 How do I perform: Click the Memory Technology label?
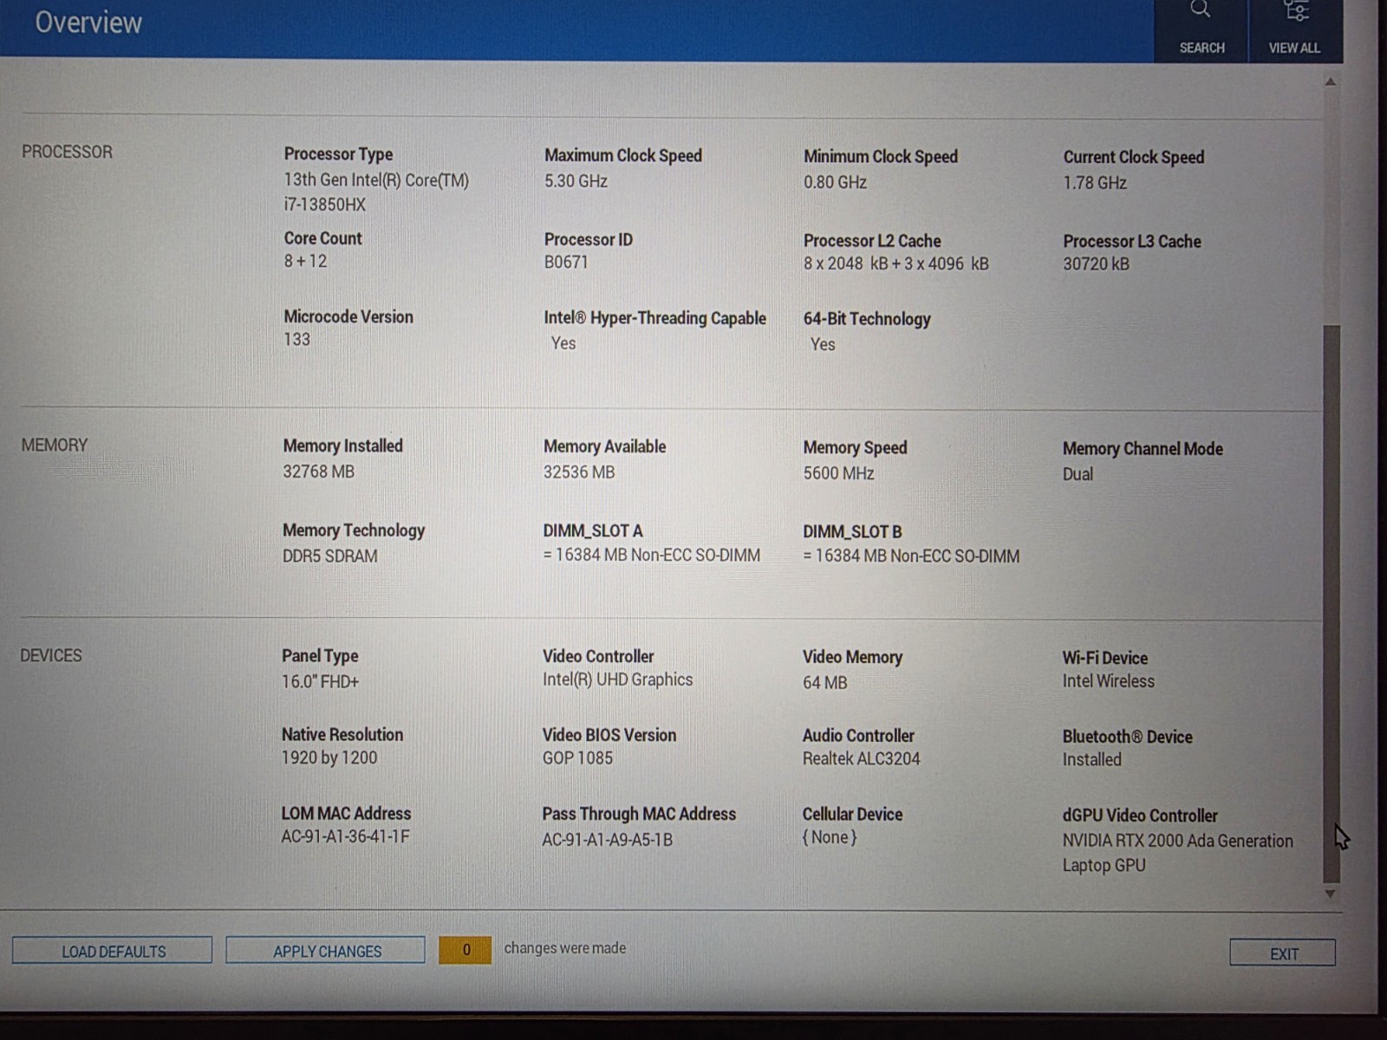coord(354,530)
